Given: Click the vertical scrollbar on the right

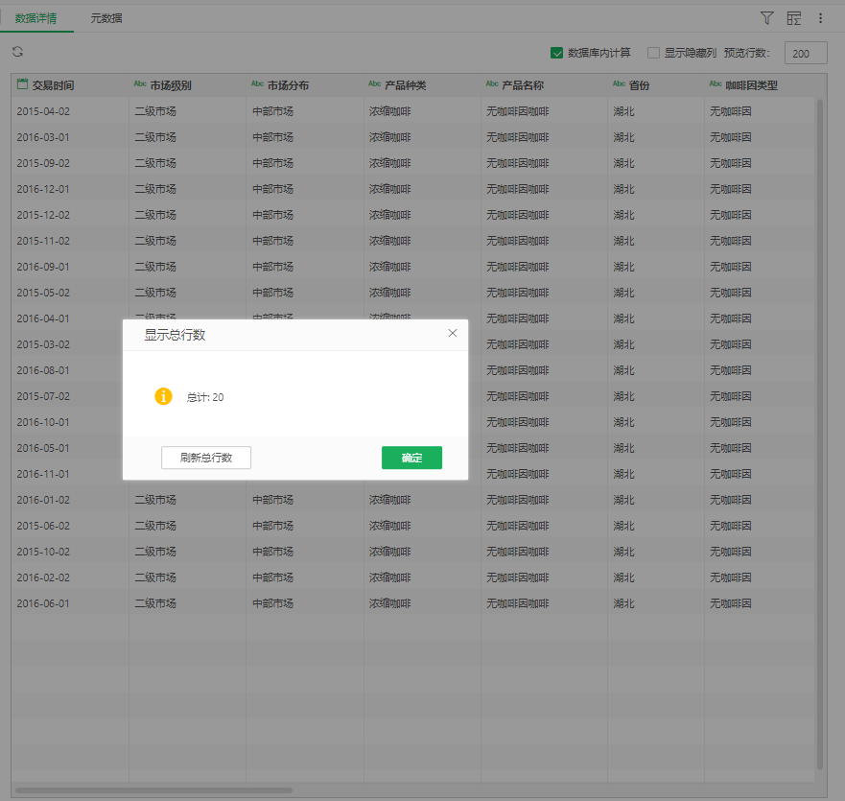Looking at the screenshot, I should [819, 432].
